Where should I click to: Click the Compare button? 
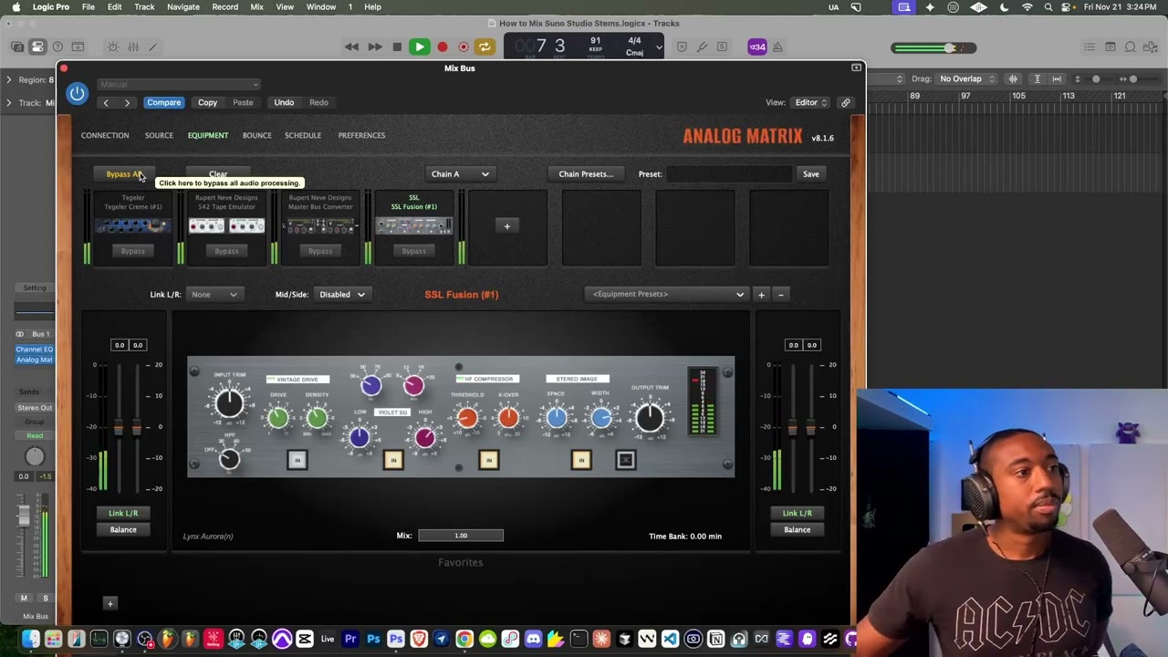point(164,102)
